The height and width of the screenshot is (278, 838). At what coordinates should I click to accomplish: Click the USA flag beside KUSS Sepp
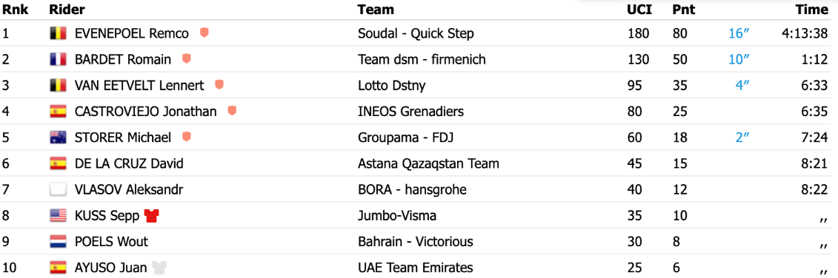click(x=58, y=216)
